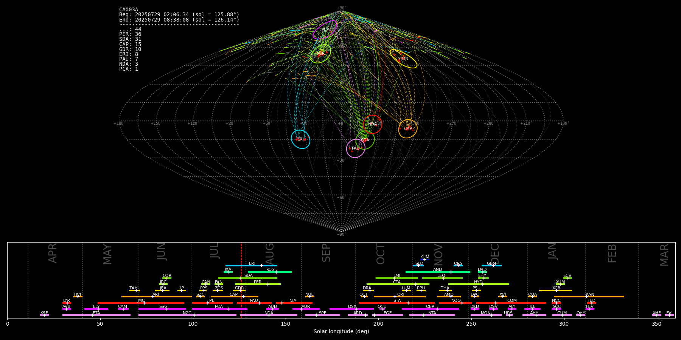Click the NZC shower bar in timeline
The image size is (681, 340).
click(x=187, y=315)
